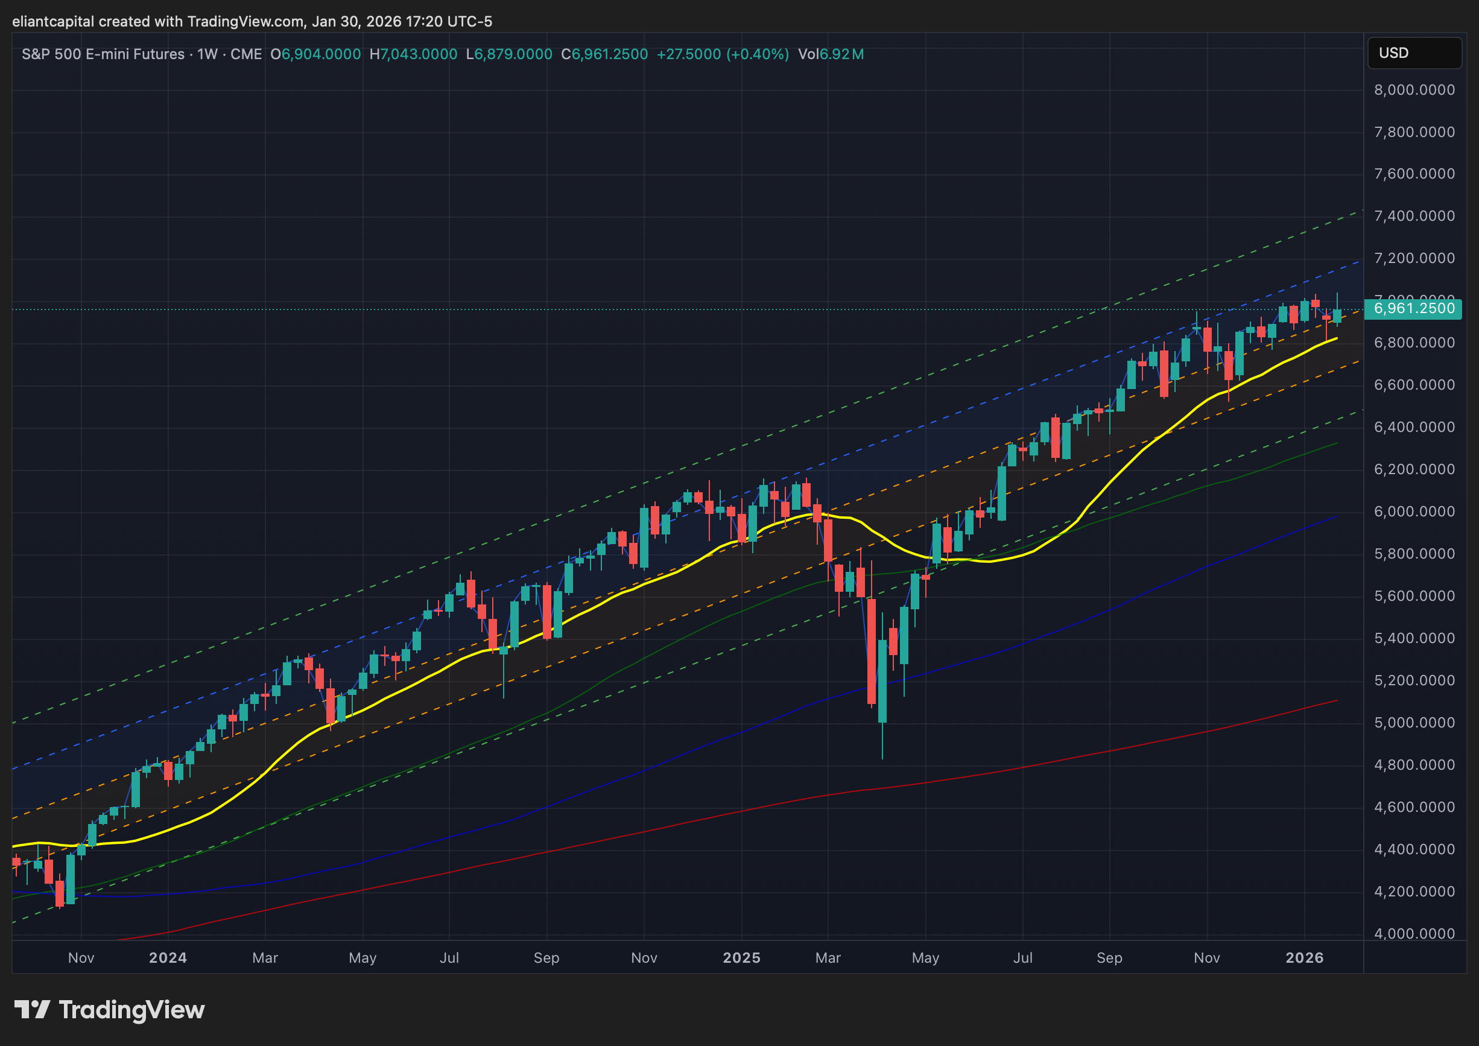Click the S&P 500 E-mini Futures symbol title
Viewport: 1479px width, 1046px height.
click(103, 54)
